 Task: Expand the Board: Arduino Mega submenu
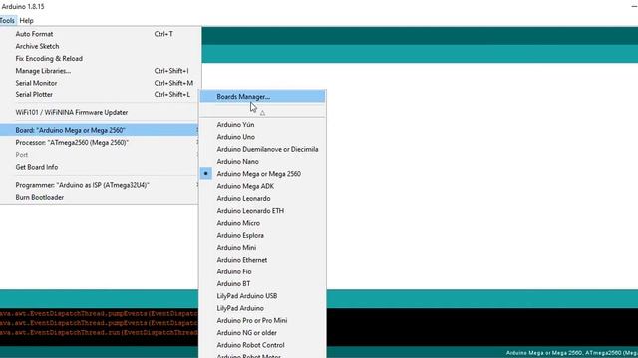click(100, 130)
